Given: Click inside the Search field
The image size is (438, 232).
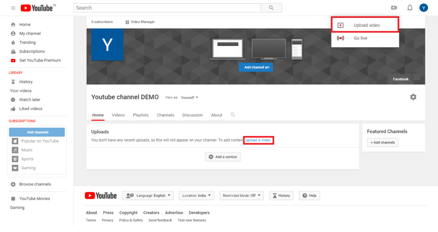Looking at the screenshot, I should pyautogui.click(x=167, y=8).
